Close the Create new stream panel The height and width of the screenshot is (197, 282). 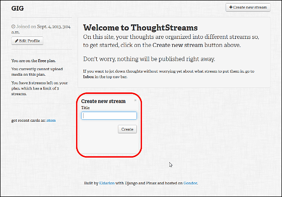point(135,101)
